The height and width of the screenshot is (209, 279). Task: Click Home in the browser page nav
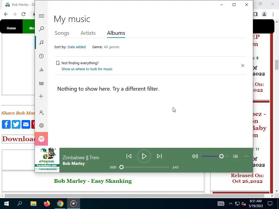(x=11, y=28)
